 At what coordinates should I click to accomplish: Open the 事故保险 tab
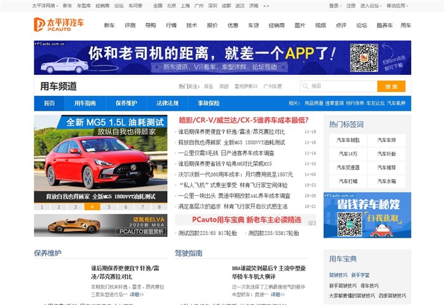(209, 104)
